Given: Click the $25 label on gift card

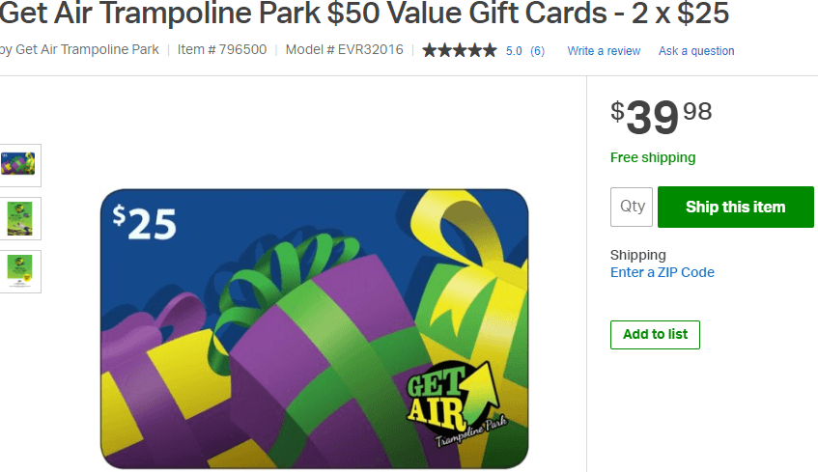Looking at the screenshot, I should pos(145,223).
